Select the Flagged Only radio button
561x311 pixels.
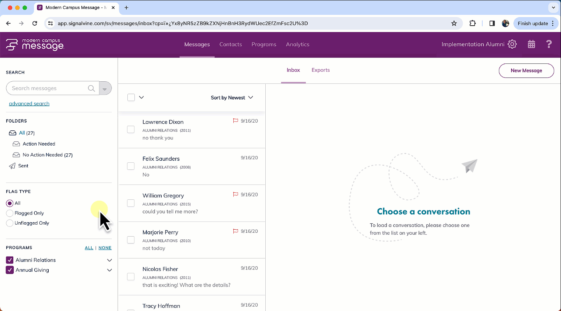9,213
